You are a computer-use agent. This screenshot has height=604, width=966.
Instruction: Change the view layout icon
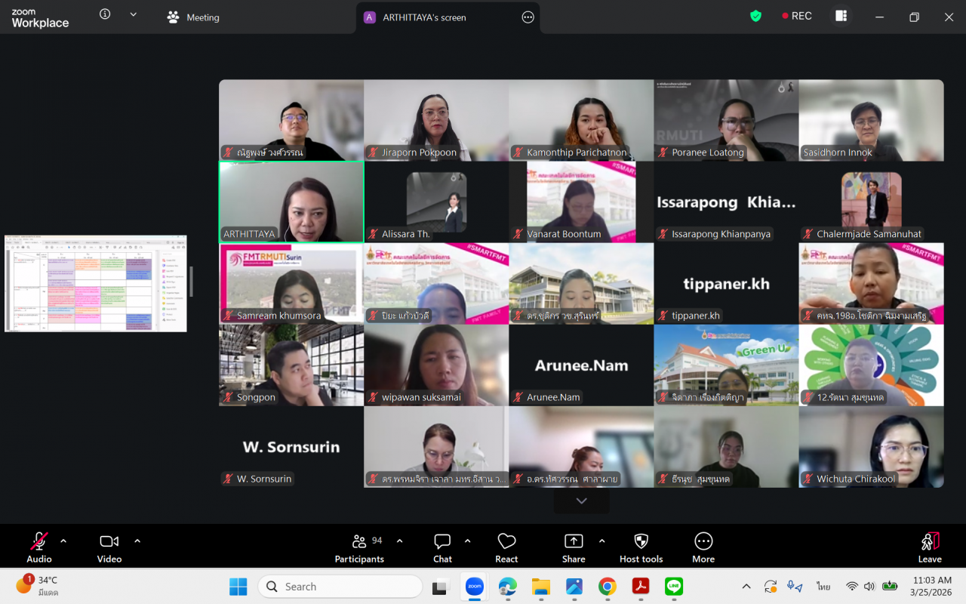coord(841,16)
